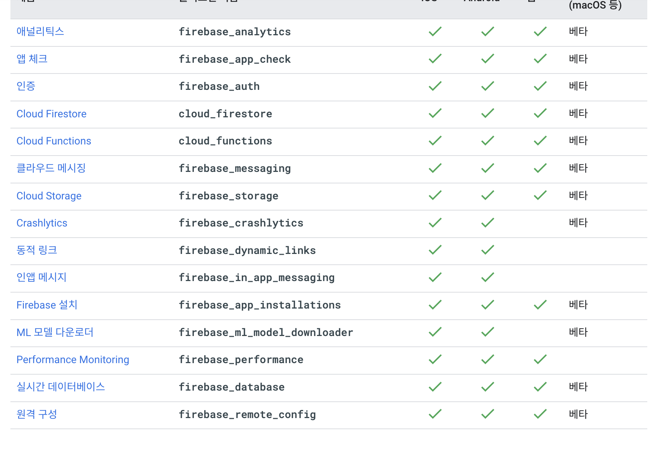
Task: Click 베타 in the firebase_crashlytics row
Action: (x=578, y=223)
